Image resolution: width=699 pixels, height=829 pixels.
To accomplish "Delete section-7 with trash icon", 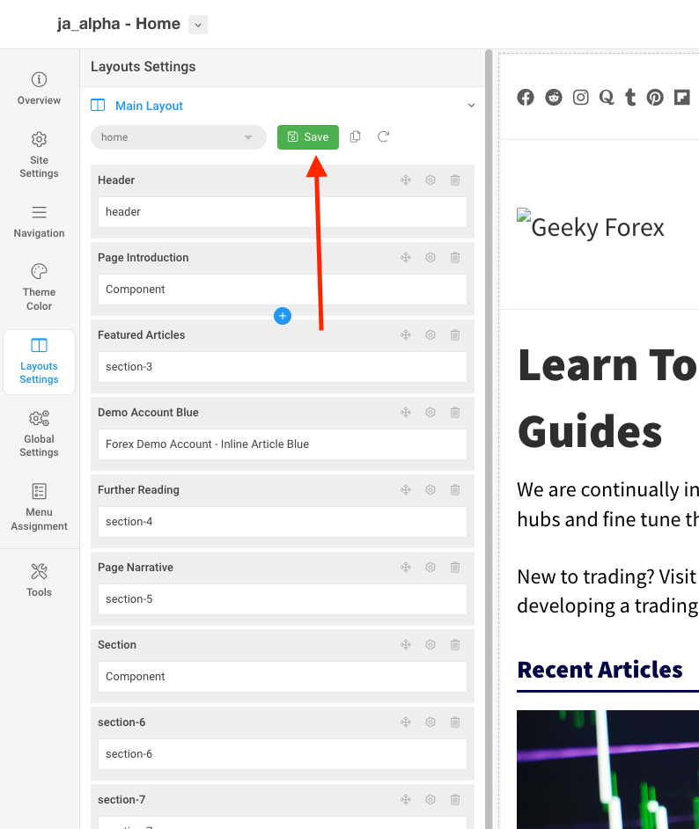I will tap(455, 799).
